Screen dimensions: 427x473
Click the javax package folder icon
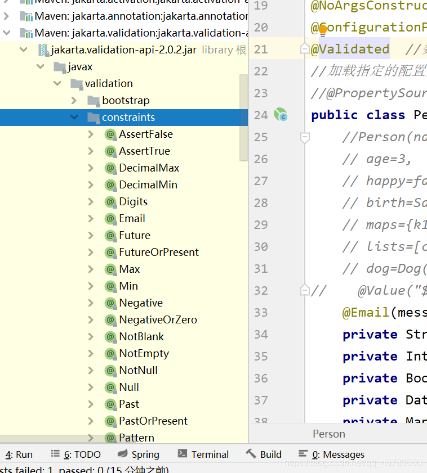coord(60,67)
